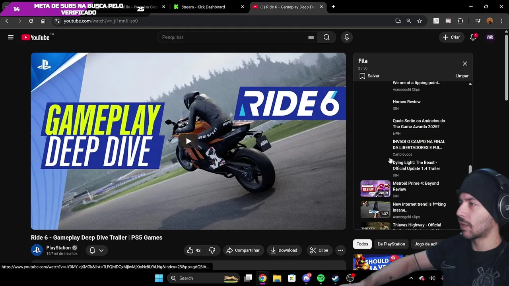Open Discord from taskbar
The width and height of the screenshot is (509, 286).
(306, 278)
